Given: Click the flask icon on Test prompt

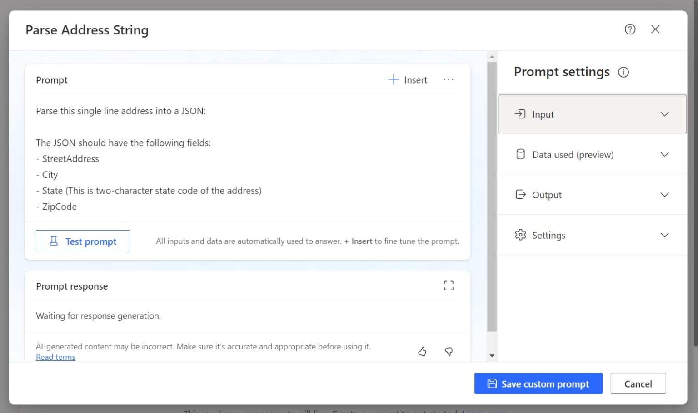Looking at the screenshot, I should 53,241.
